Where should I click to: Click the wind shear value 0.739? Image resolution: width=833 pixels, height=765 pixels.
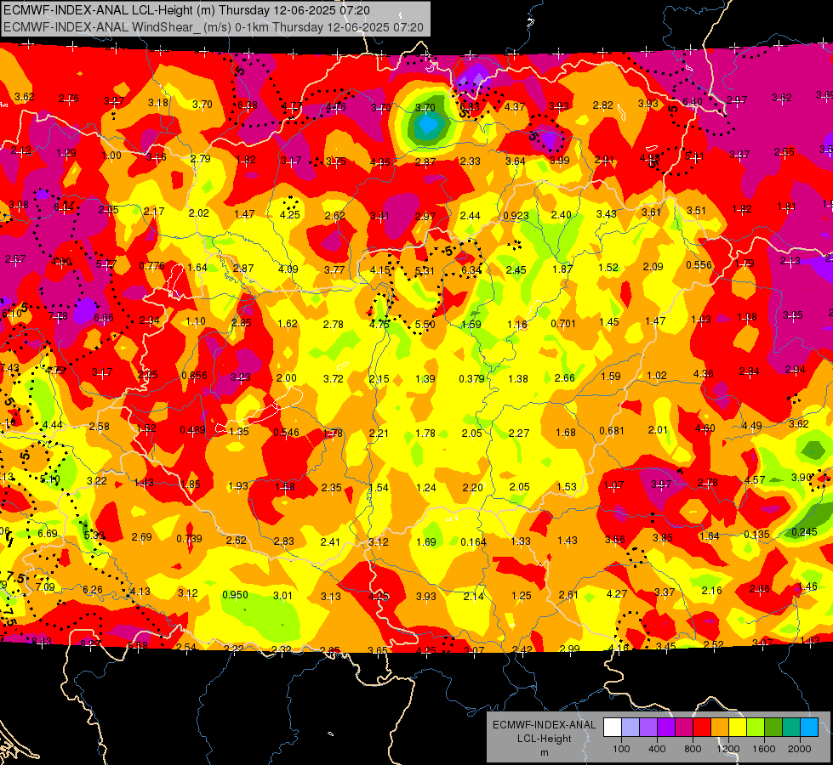point(189,538)
